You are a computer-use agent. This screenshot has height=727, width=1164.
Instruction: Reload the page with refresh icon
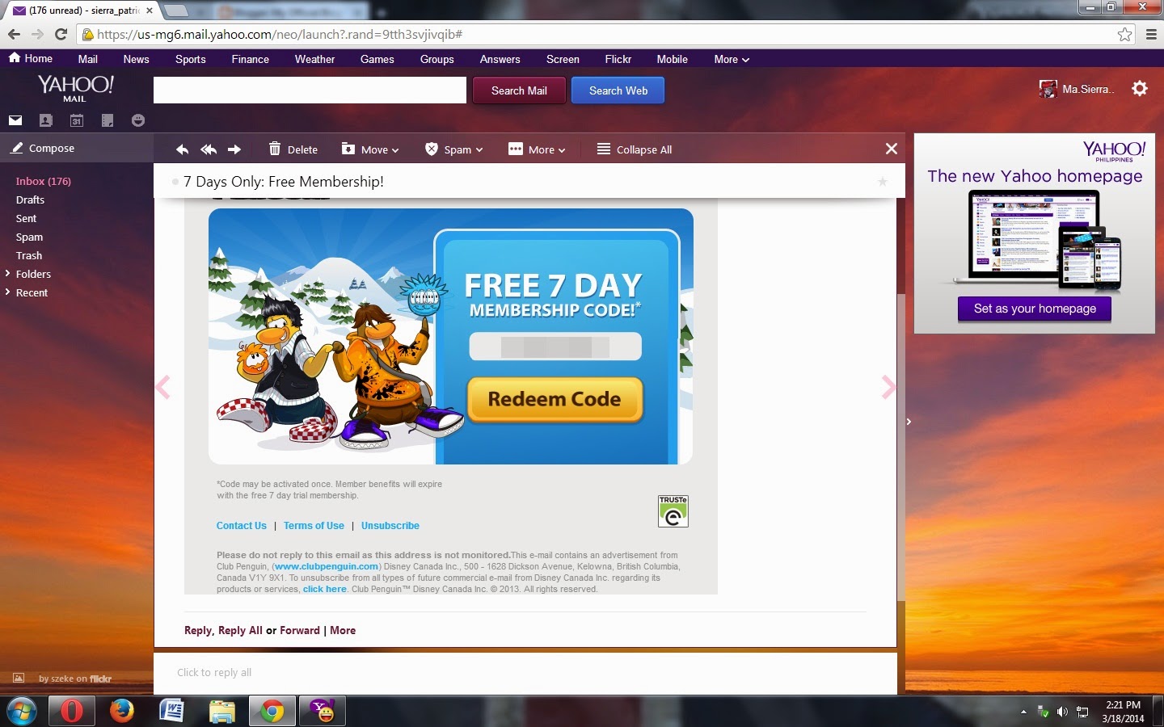[x=61, y=34]
